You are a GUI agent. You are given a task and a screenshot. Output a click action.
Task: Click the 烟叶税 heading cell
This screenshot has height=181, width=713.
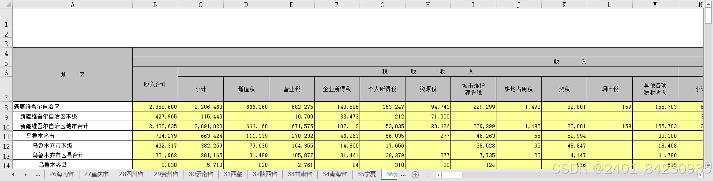pos(609,89)
